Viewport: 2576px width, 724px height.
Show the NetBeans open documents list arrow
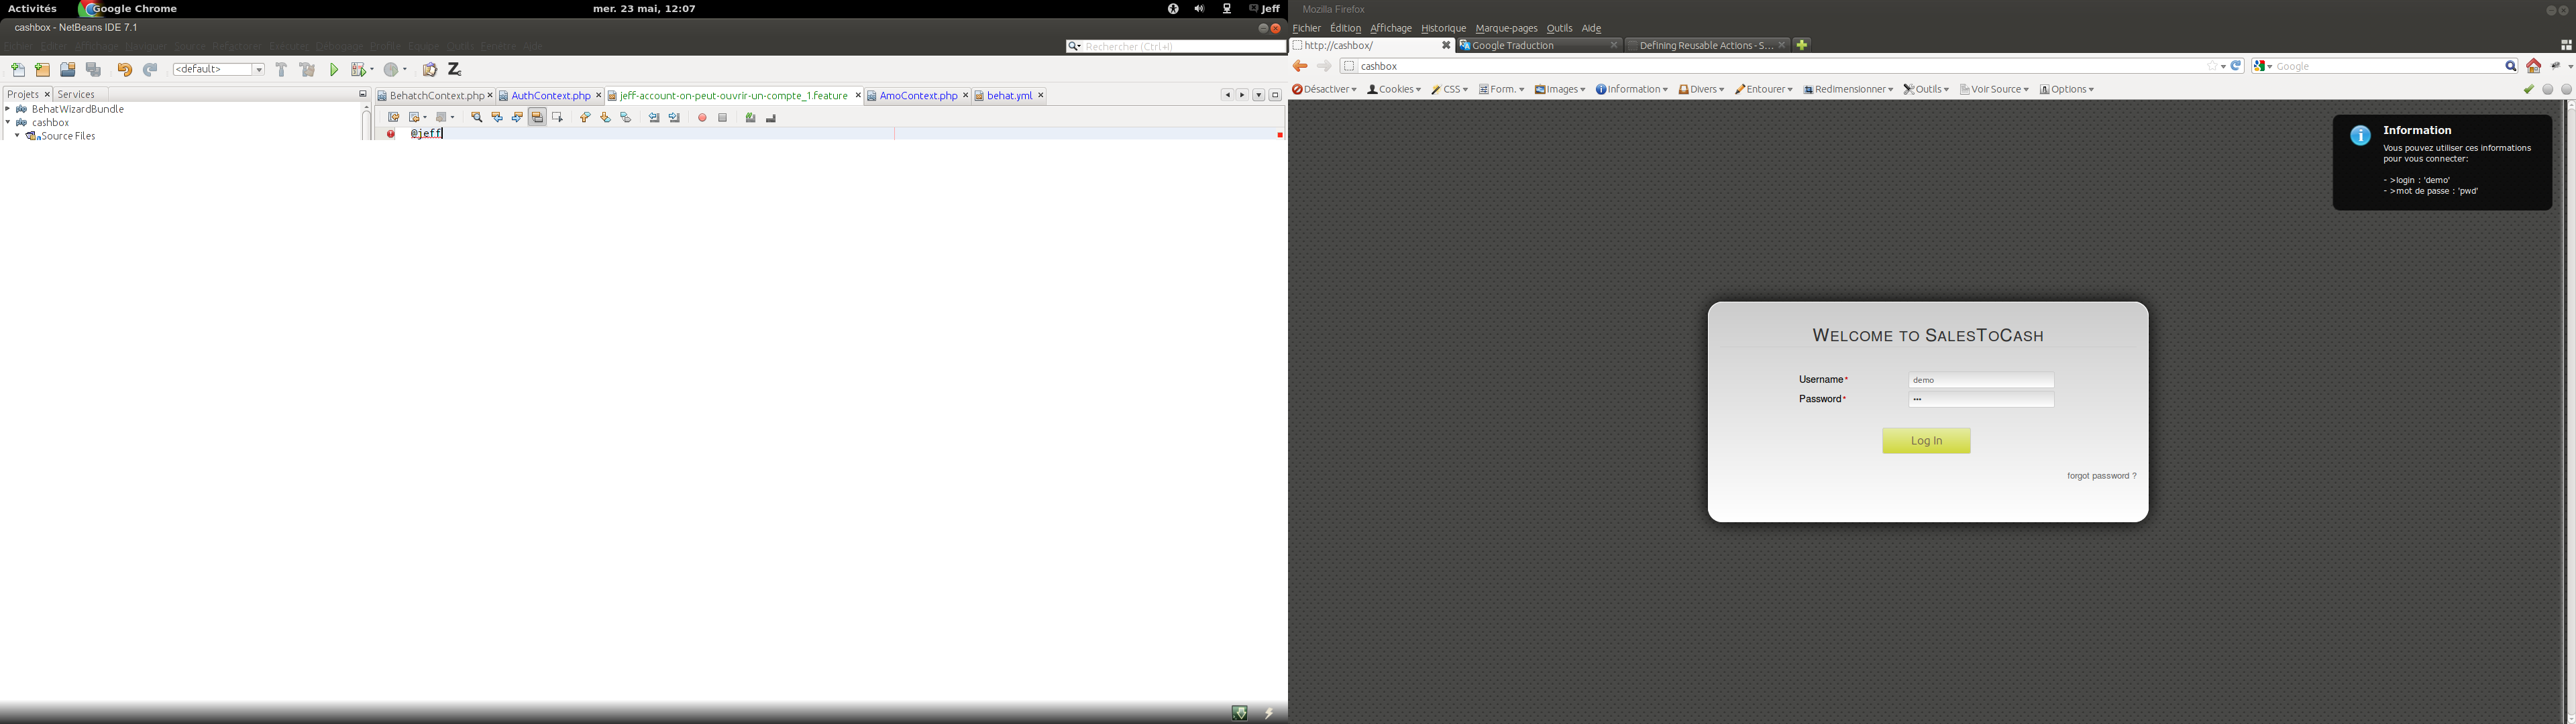[x=1259, y=96]
